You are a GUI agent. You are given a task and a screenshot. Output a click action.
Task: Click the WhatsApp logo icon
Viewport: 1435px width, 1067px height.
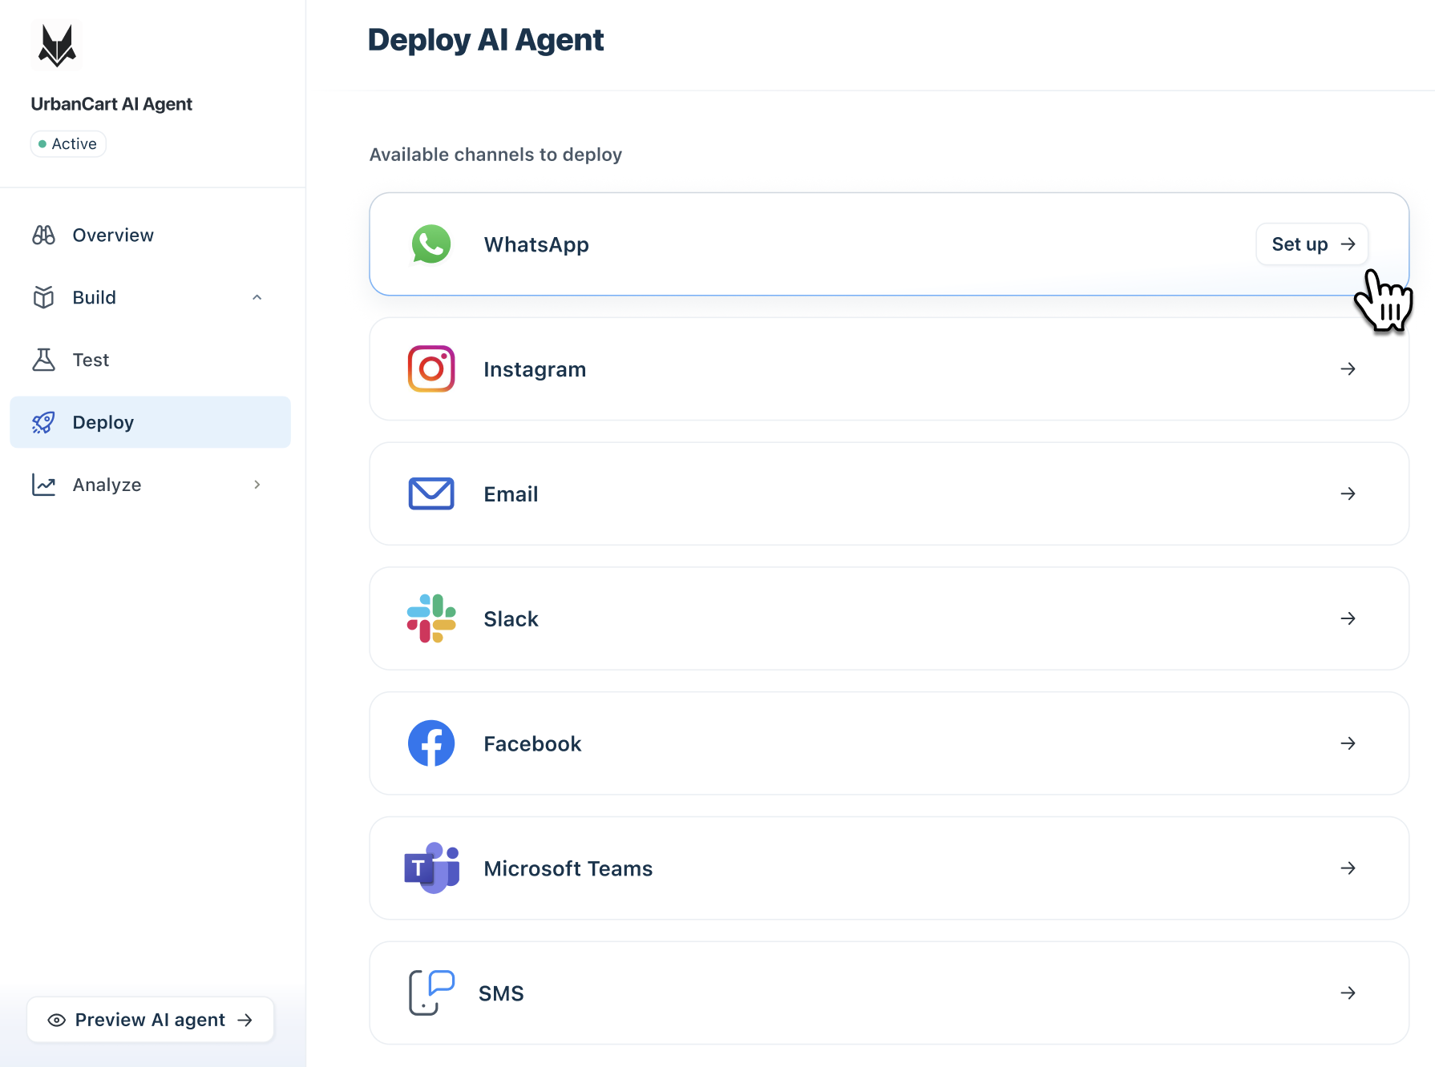pyautogui.click(x=431, y=244)
